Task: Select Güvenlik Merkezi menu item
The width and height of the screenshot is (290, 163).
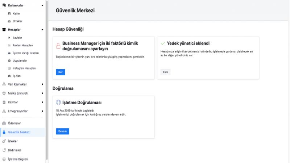Action: coord(19,132)
